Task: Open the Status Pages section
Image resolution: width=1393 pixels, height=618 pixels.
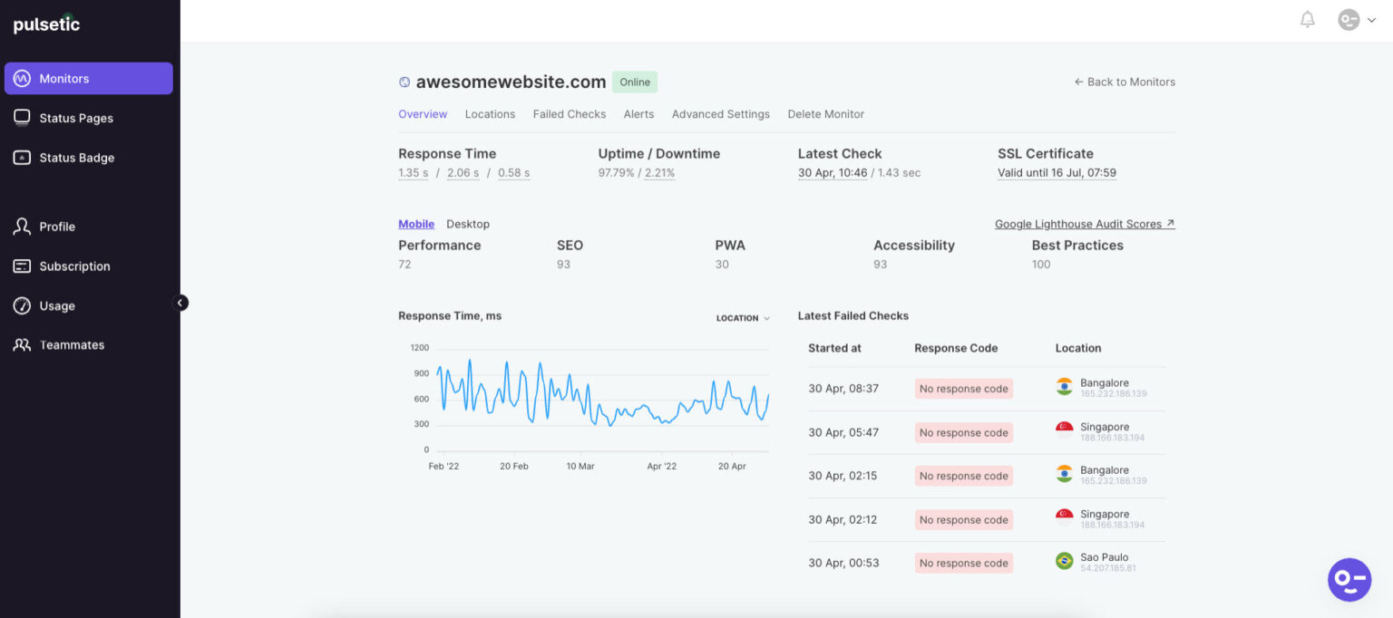Action: pyautogui.click(x=75, y=118)
